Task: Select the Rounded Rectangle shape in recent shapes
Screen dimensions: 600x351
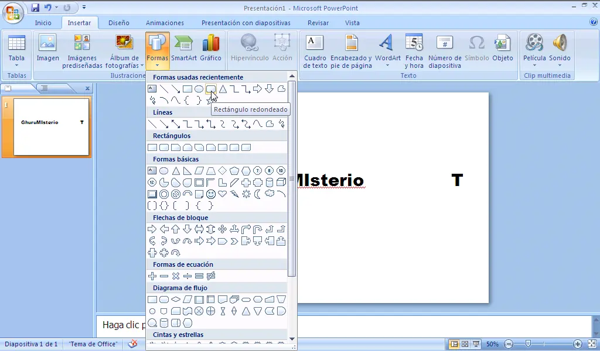Action: click(x=211, y=89)
